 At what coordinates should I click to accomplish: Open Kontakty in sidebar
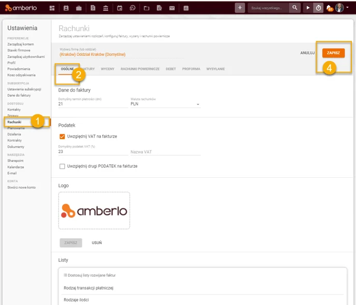click(x=14, y=110)
